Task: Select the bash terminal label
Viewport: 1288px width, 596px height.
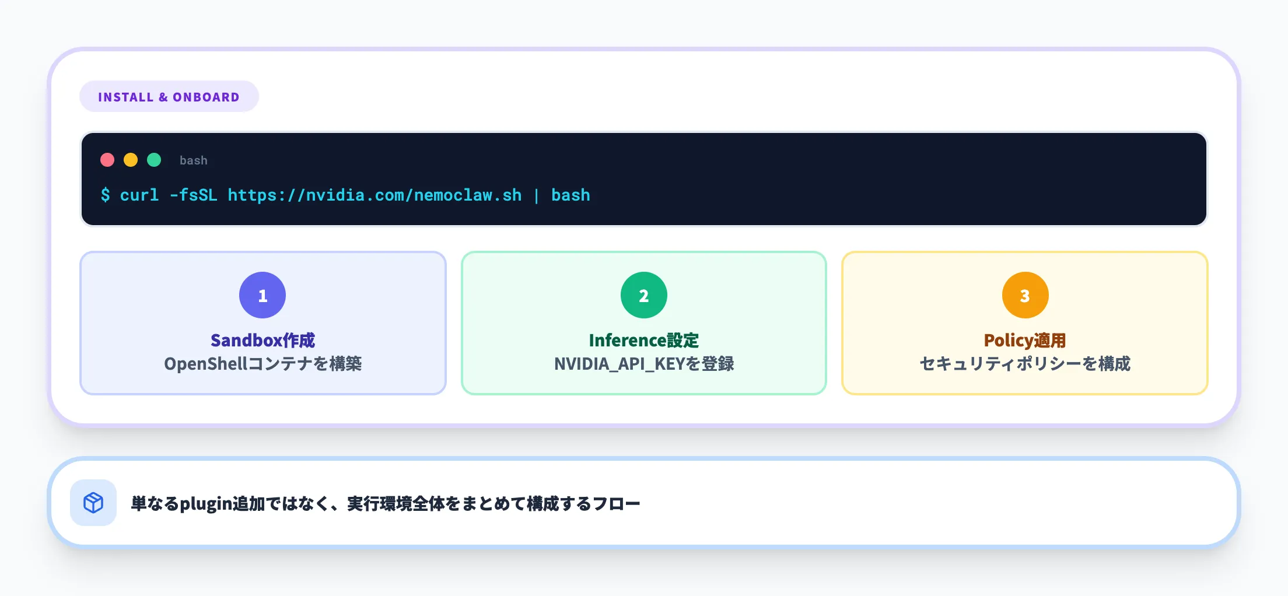Action: [x=194, y=160]
